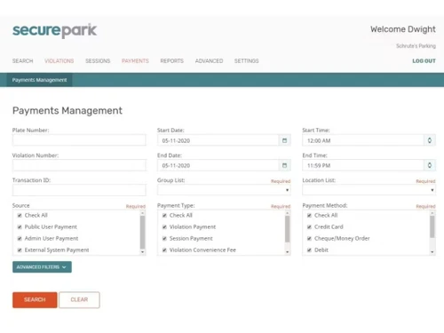Click the Payments Management page heading
The height and width of the screenshot is (333, 444).
pos(67,111)
